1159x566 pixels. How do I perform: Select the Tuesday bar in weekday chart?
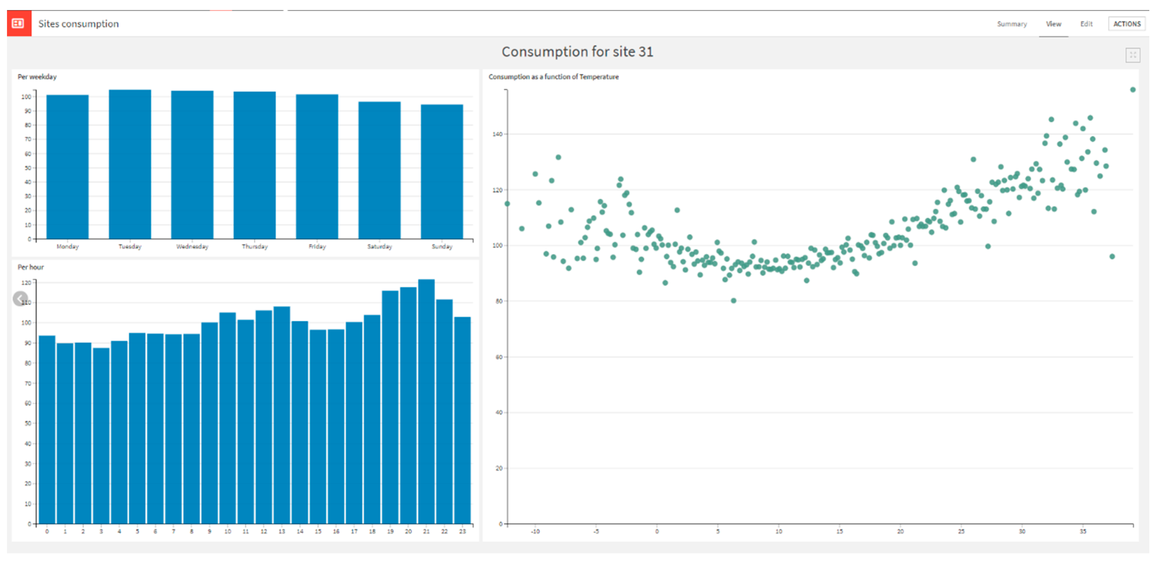[x=130, y=164]
